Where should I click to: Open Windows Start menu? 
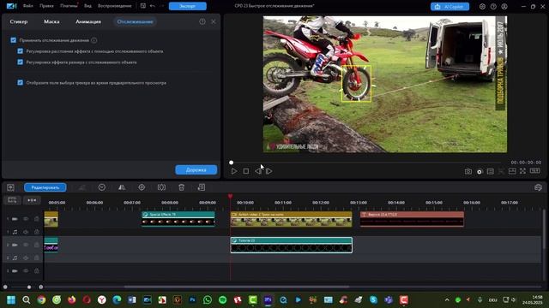(x=11, y=300)
